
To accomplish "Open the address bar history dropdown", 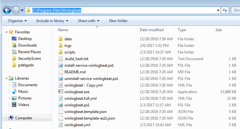I will click(218, 10).
